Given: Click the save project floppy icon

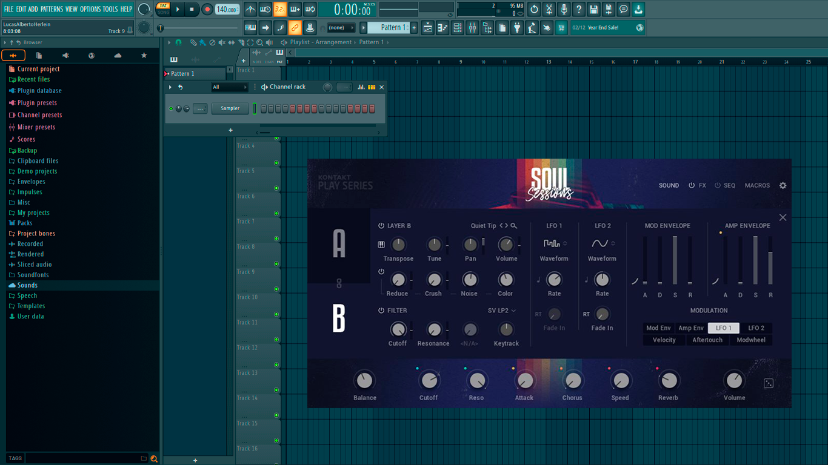Looking at the screenshot, I should (x=593, y=9).
